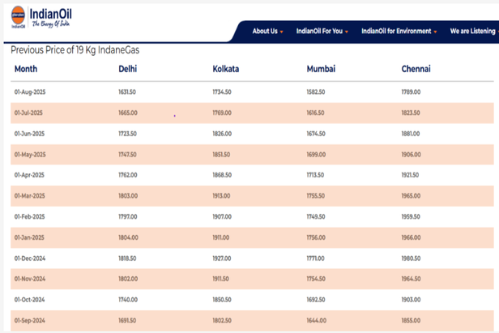Click the 01-Oct-2024 month cell

pyautogui.click(x=29, y=300)
